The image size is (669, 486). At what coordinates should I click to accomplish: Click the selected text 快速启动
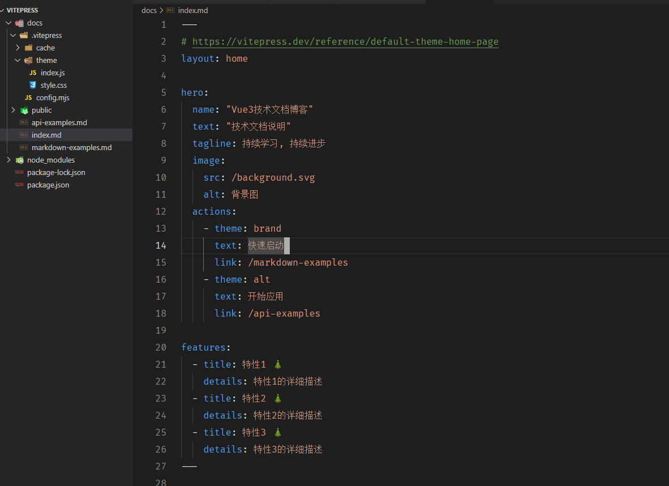point(266,246)
